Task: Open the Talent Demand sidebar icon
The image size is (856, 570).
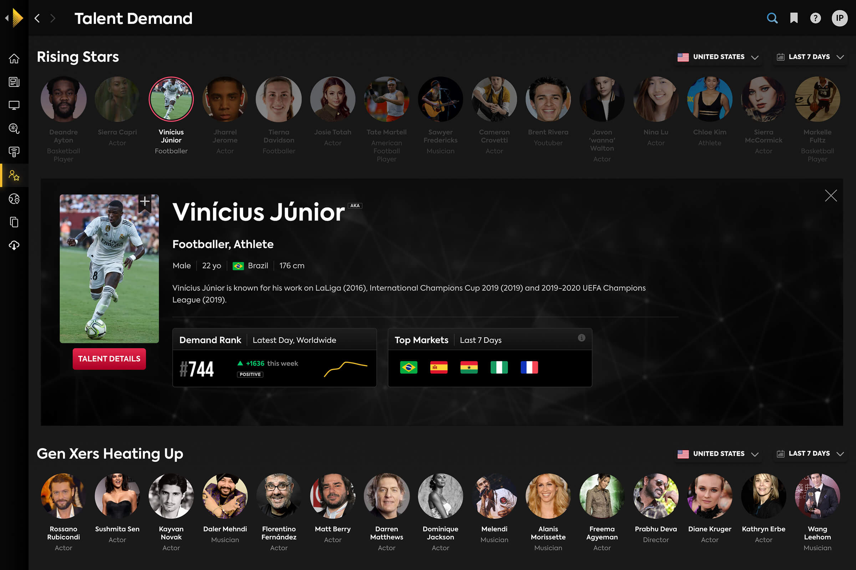Action: click(x=14, y=176)
